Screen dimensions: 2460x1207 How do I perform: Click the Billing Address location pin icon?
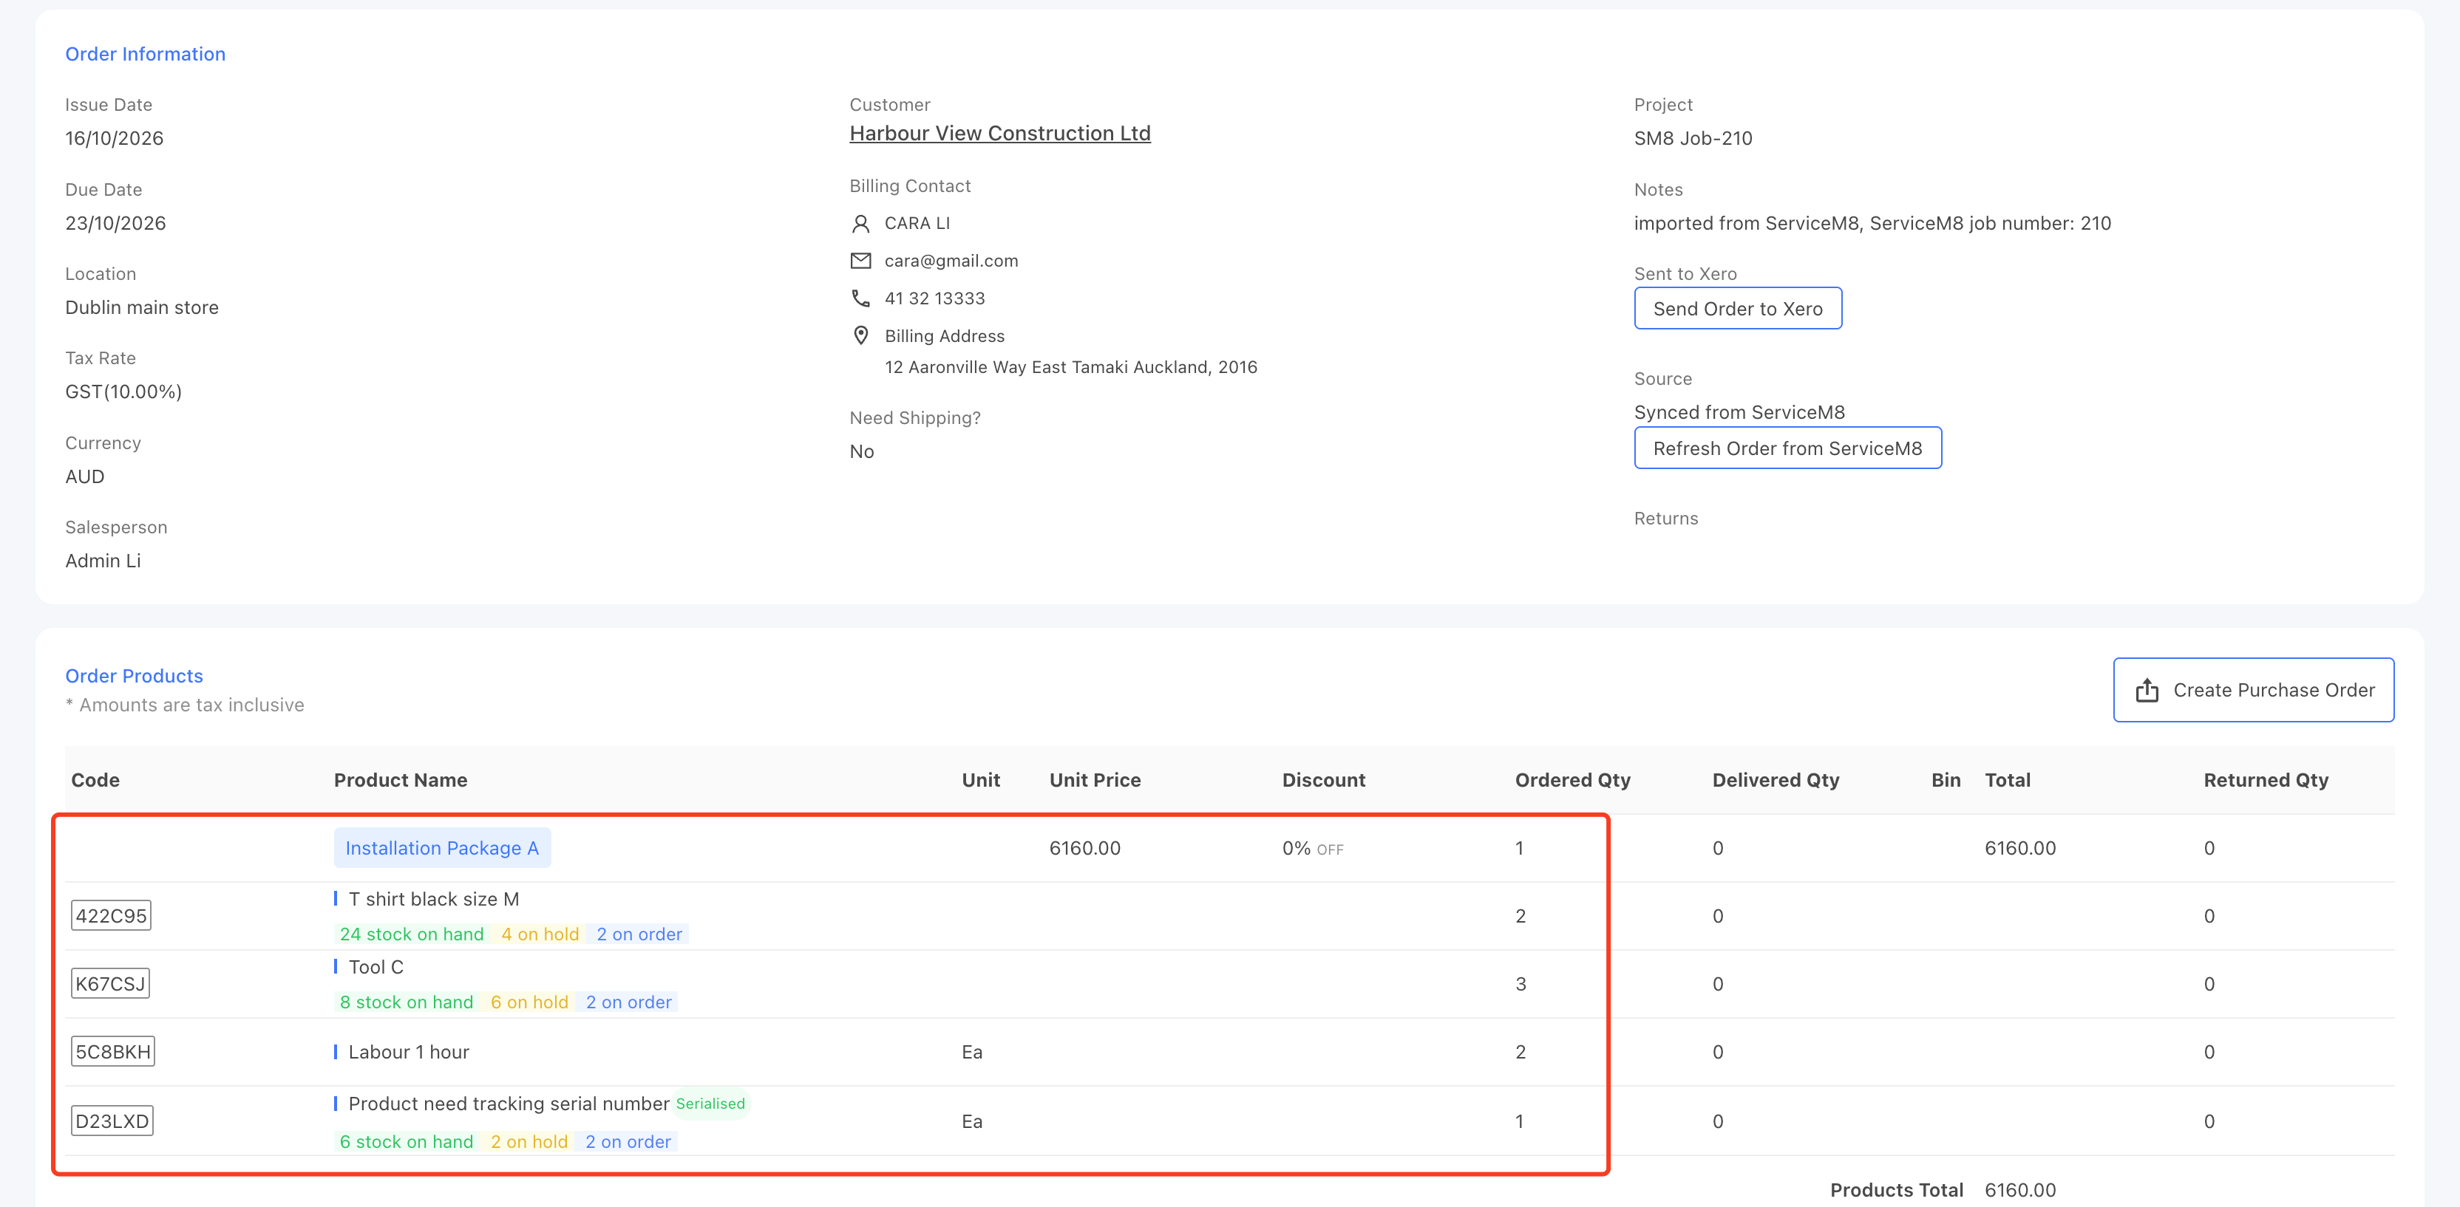860,336
